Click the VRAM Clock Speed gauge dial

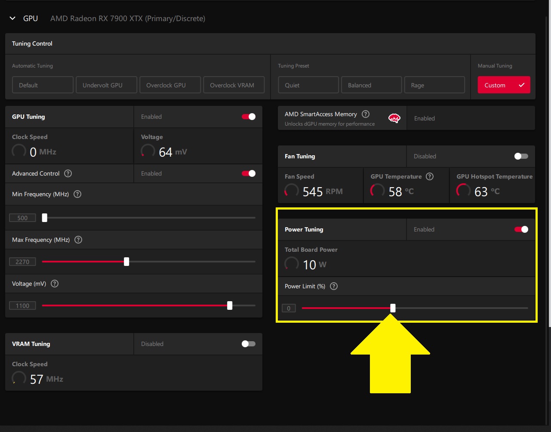(x=19, y=379)
